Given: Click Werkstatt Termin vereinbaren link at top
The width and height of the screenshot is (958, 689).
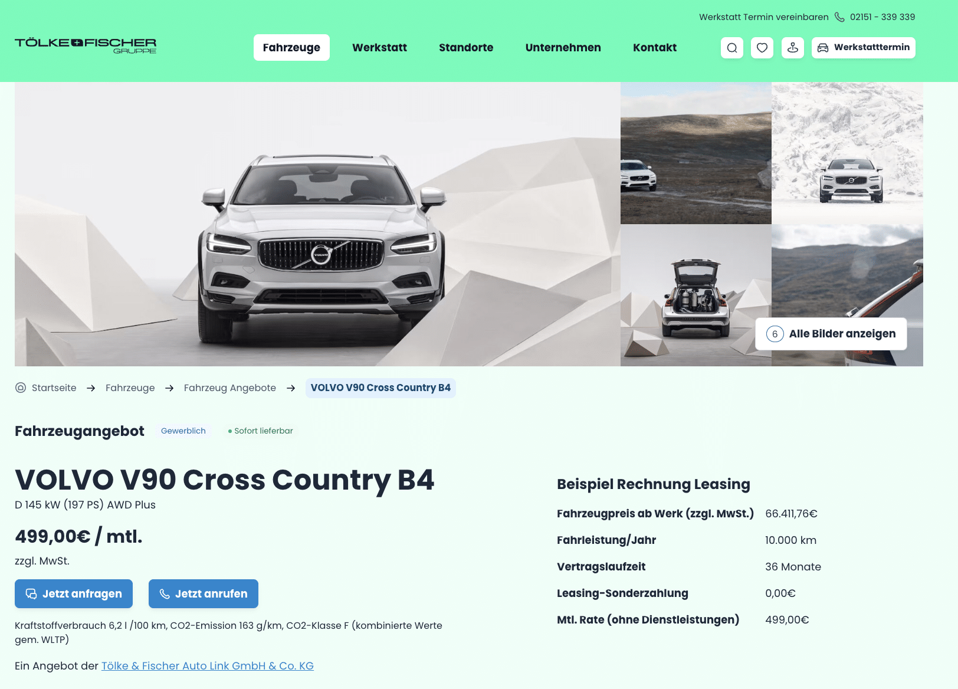Looking at the screenshot, I should (764, 17).
